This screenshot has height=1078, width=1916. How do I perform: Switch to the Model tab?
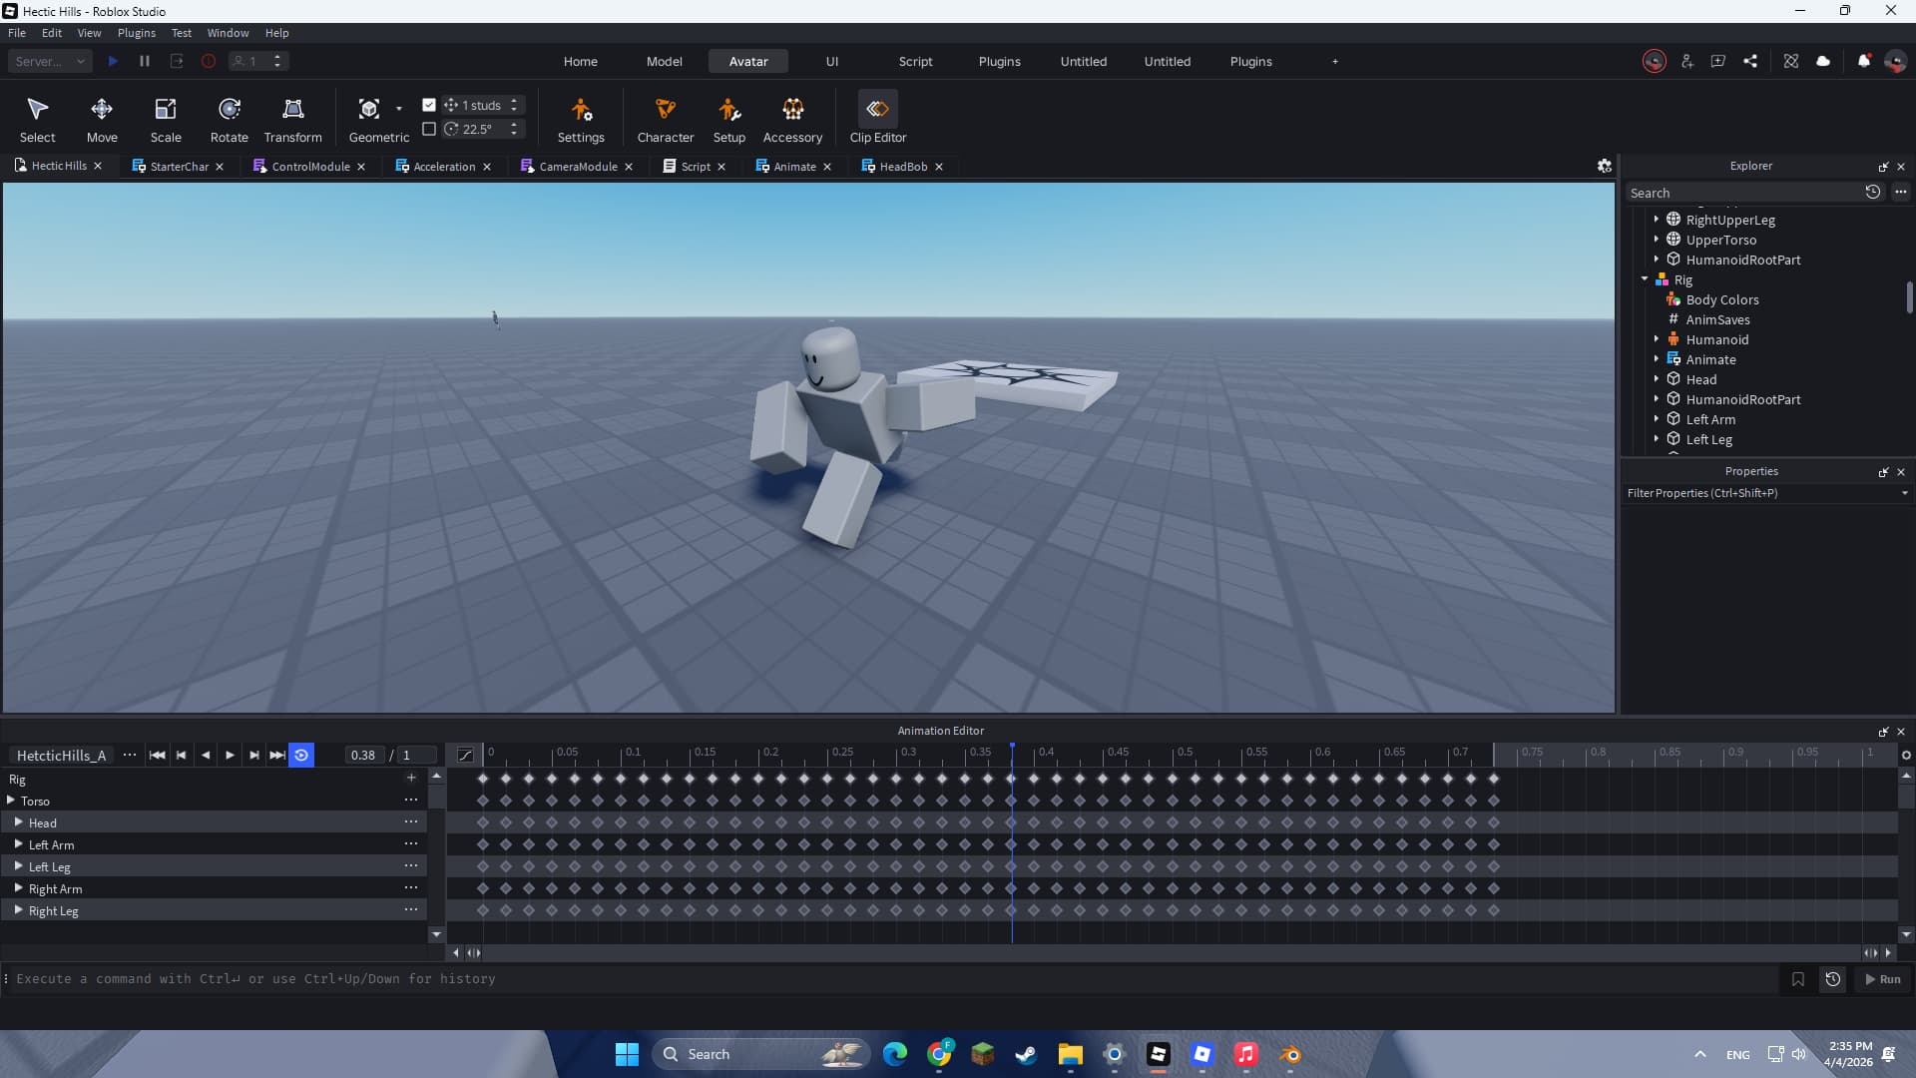tap(665, 62)
